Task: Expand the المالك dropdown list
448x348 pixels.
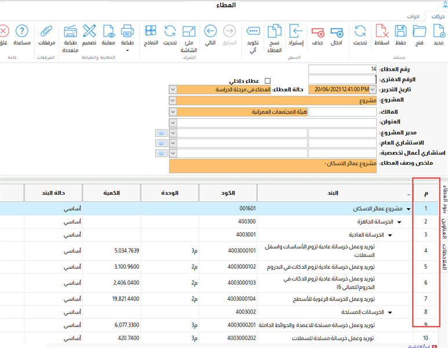Action: point(173,112)
